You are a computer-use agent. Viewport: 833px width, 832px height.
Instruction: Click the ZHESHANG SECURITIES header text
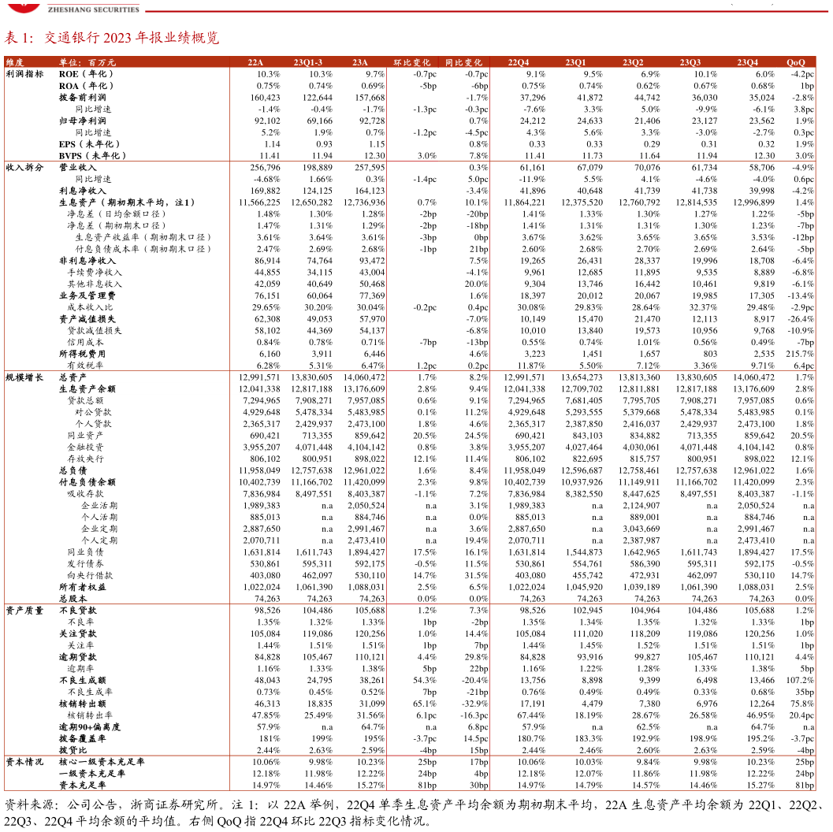coord(94,9)
